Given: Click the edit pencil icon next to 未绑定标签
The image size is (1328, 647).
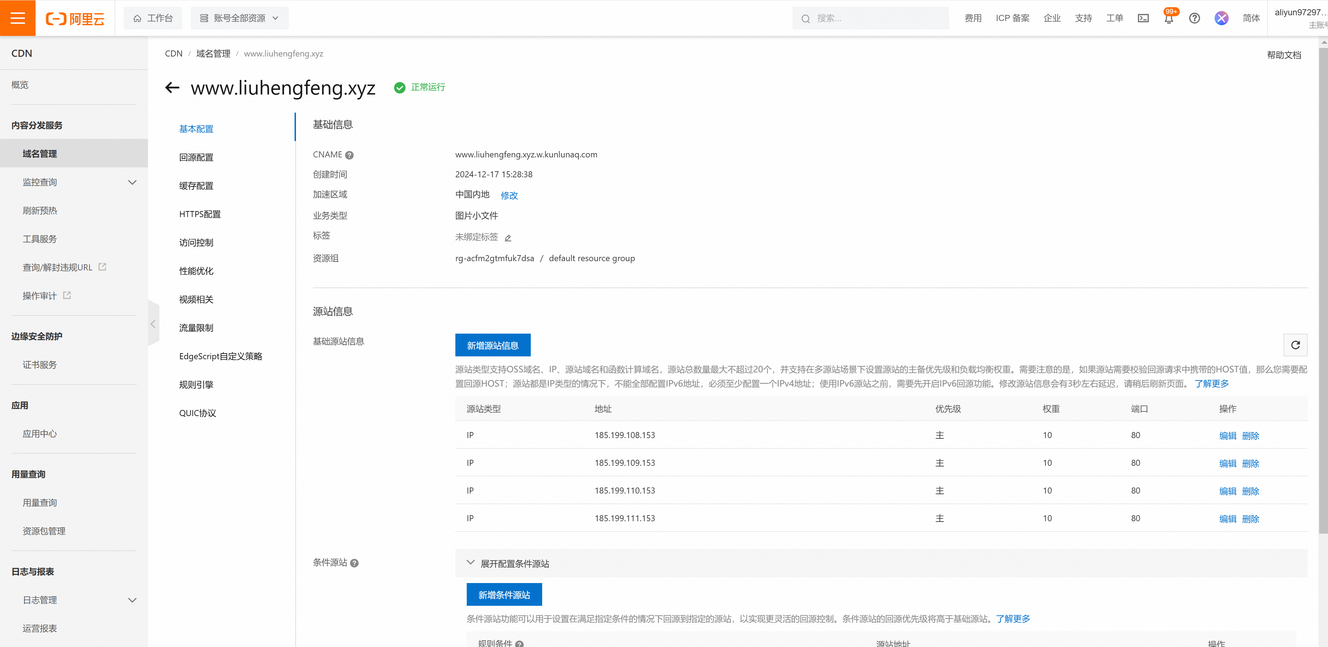Looking at the screenshot, I should point(508,238).
